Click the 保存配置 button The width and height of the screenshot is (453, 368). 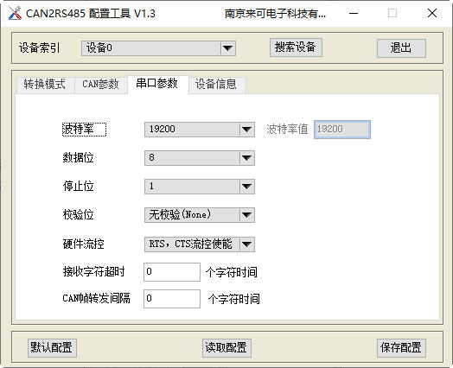tap(401, 348)
